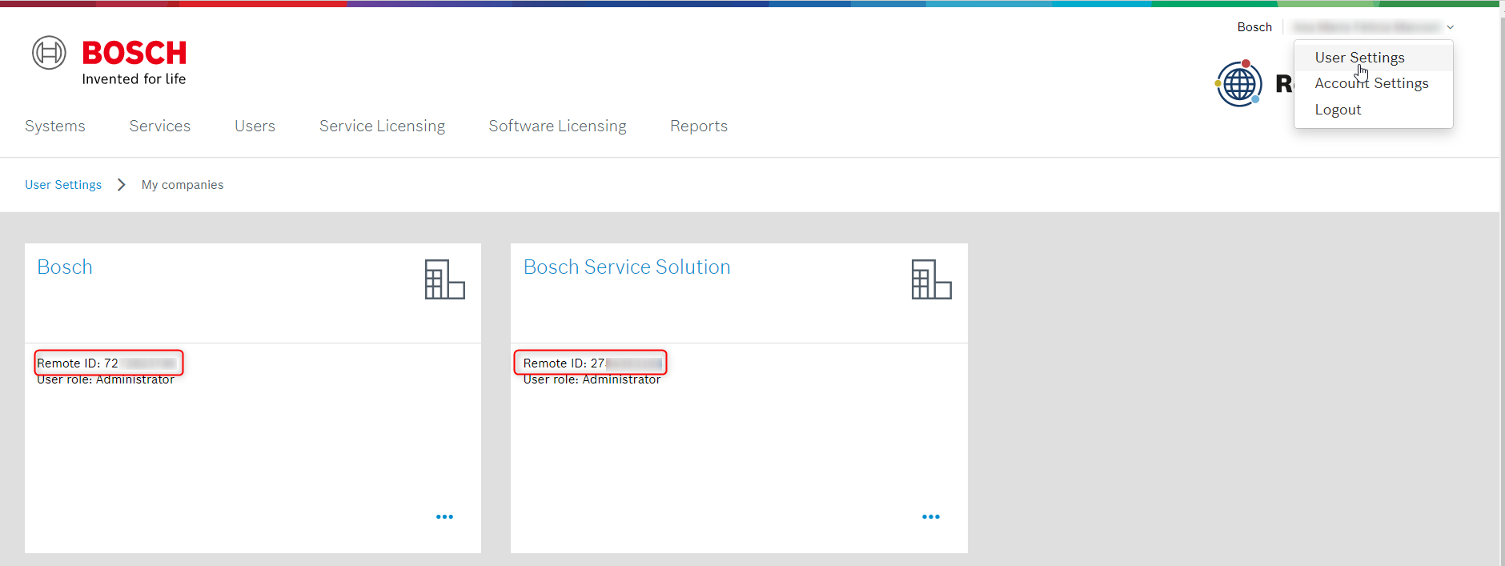View the Reports tab
The height and width of the screenshot is (566, 1505).
[x=699, y=126]
